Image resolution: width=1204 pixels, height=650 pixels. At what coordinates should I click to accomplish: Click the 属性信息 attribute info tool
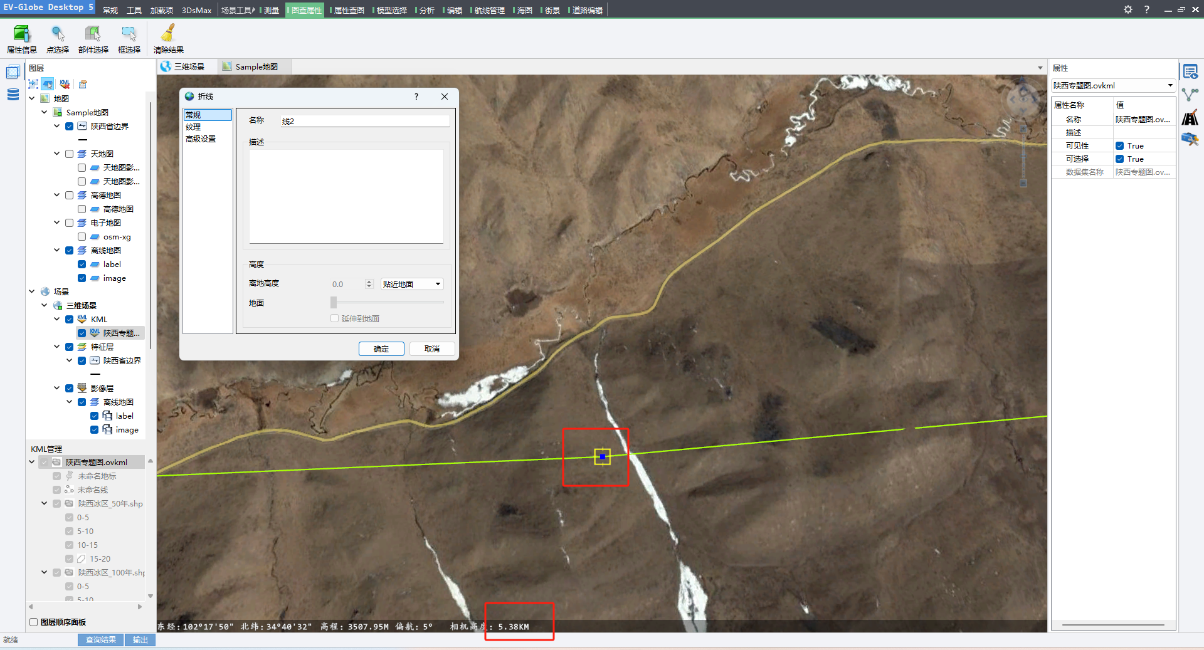(x=21, y=39)
